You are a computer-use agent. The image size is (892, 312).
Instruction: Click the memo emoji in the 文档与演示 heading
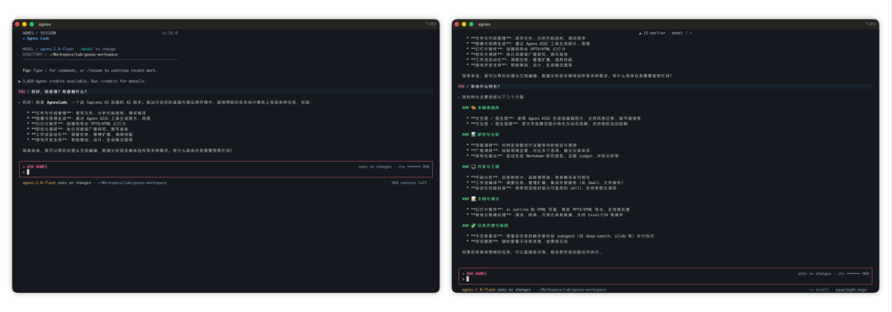473,199
